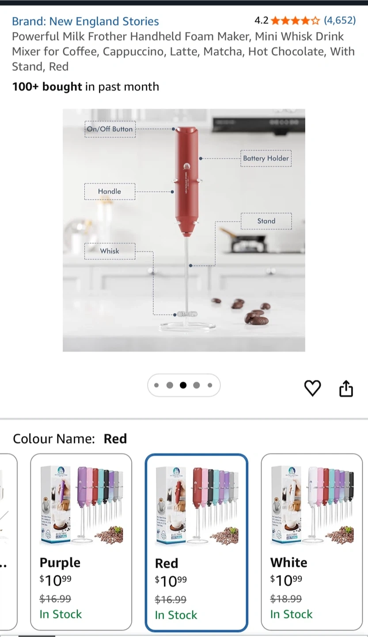Tap the partially hidden colour card on left
The height and width of the screenshot is (637, 368).
pos(8,542)
